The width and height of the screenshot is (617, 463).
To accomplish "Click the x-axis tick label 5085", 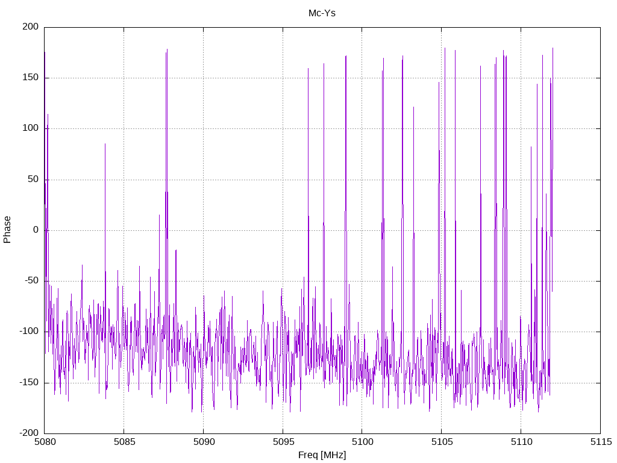I will tap(124, 442).
